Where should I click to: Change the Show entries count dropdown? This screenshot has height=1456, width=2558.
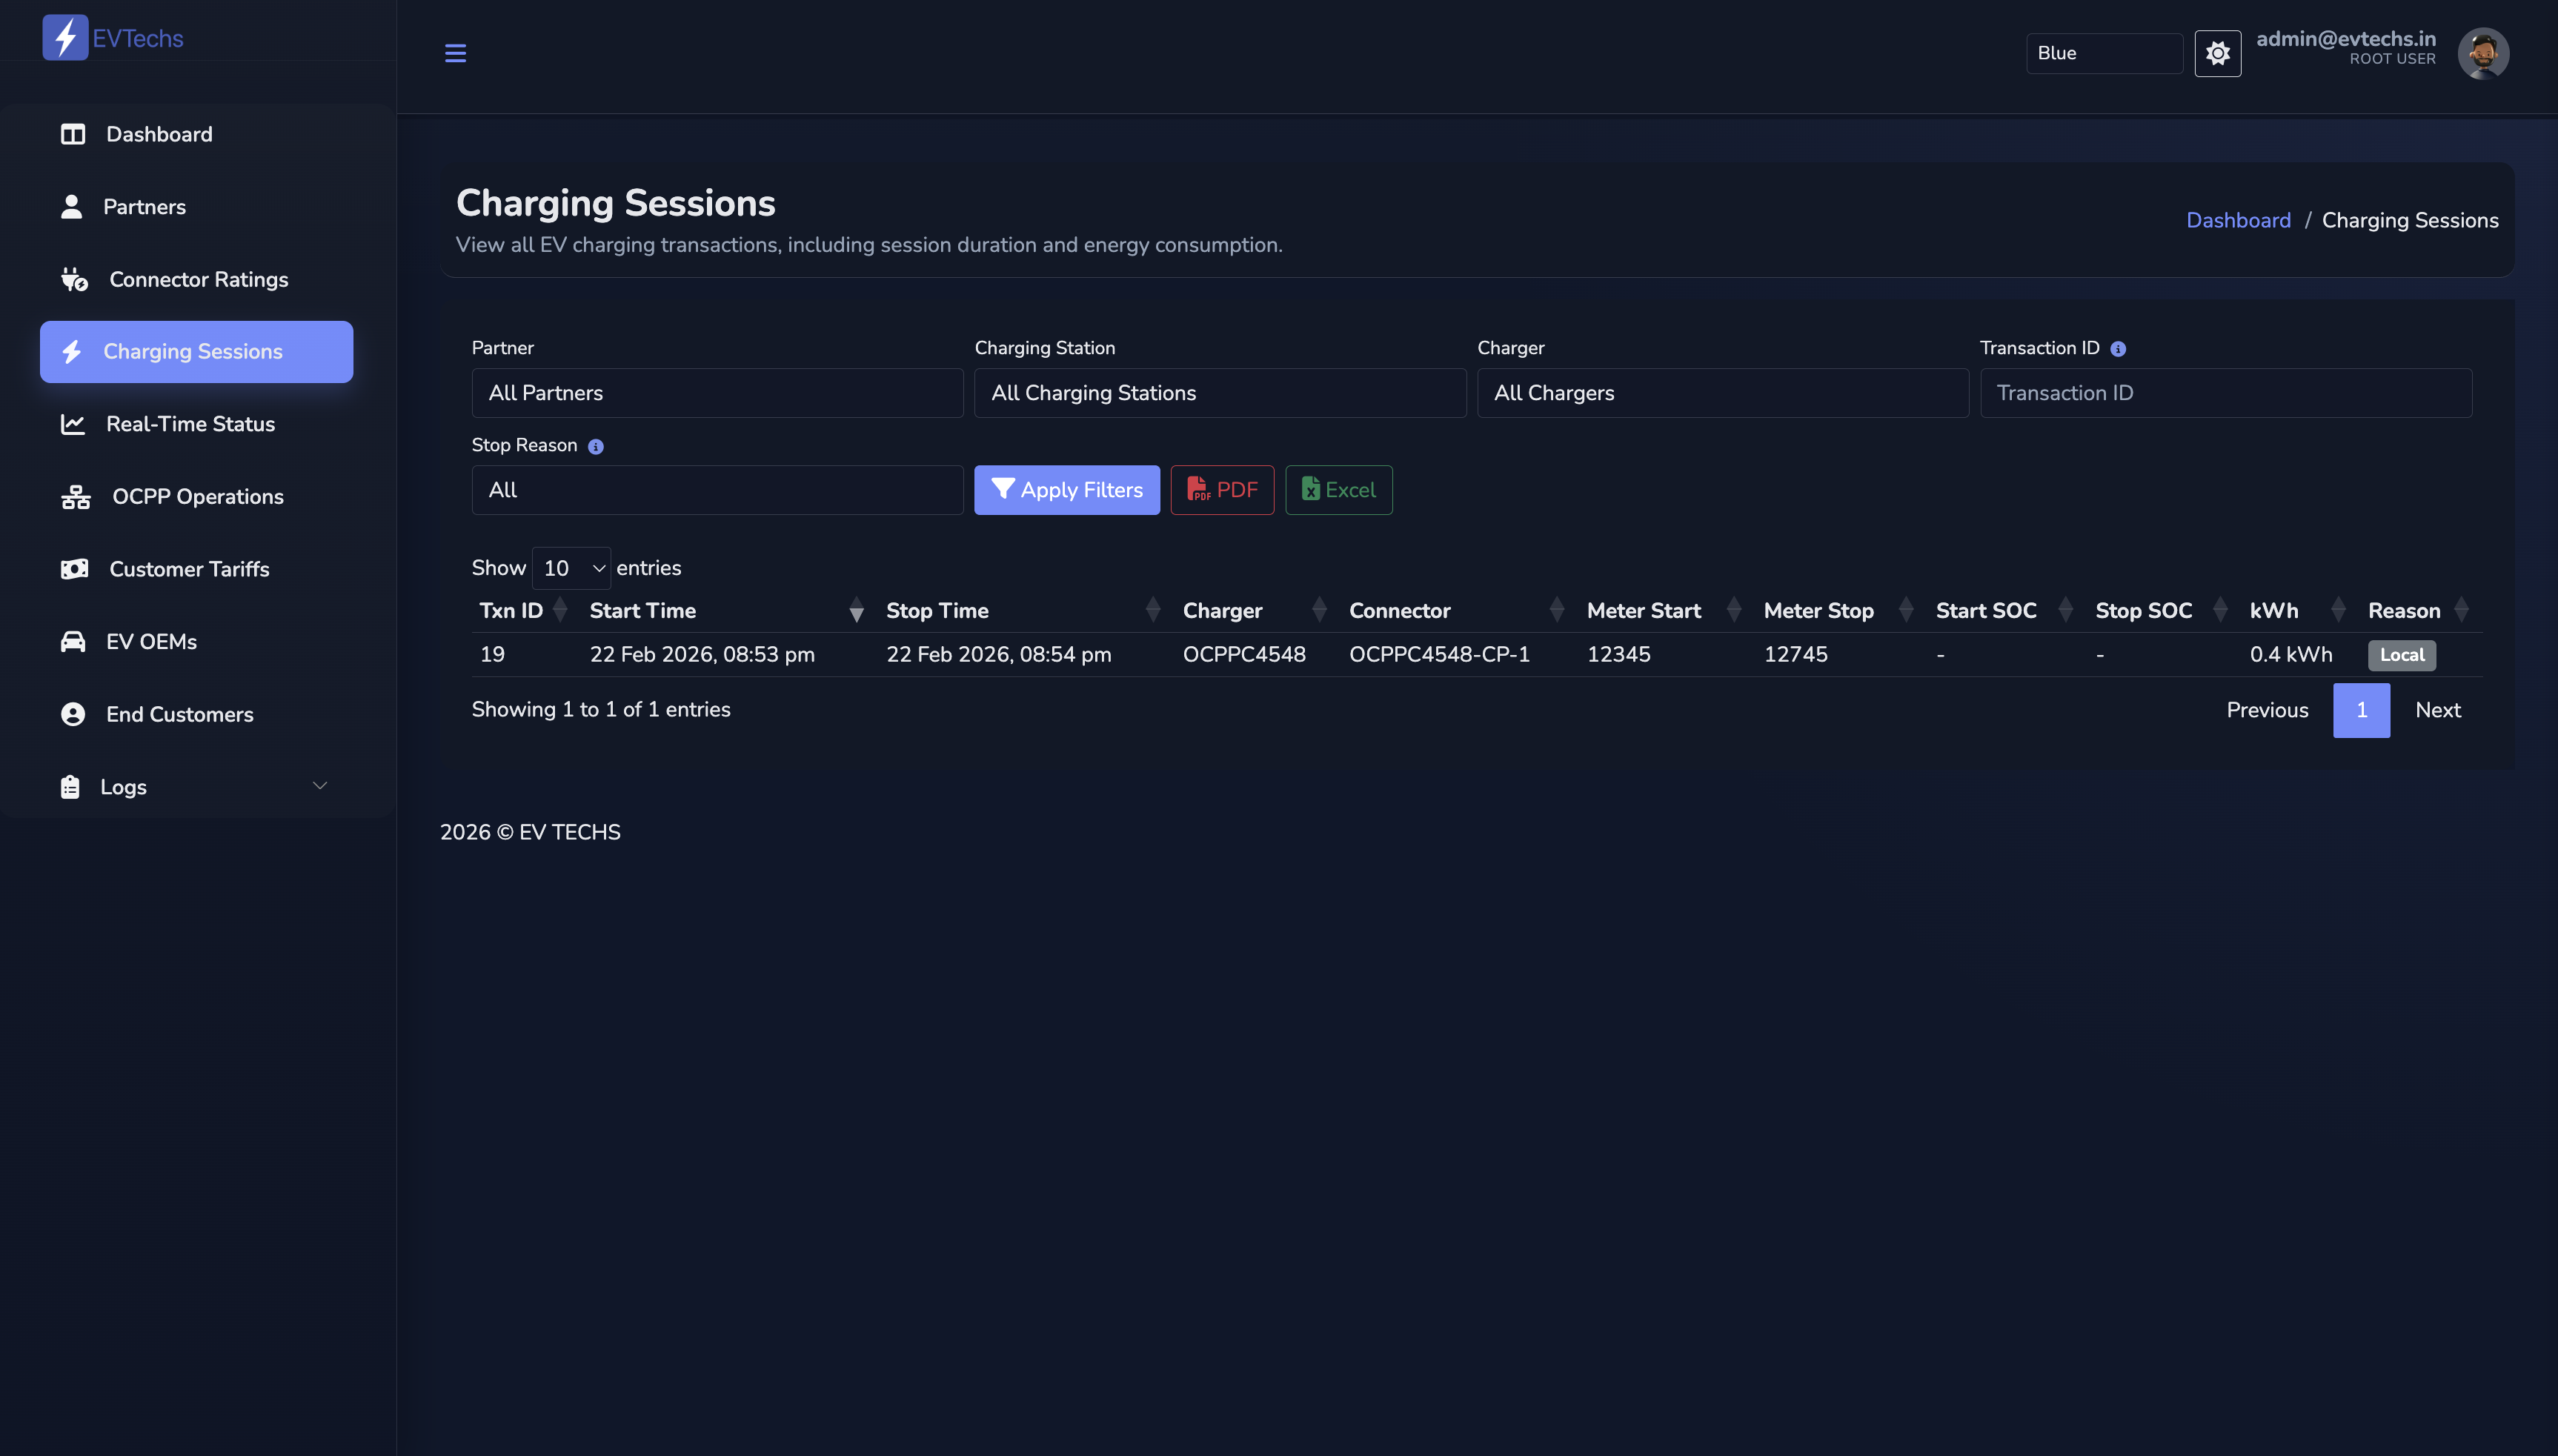click(571, 568)
